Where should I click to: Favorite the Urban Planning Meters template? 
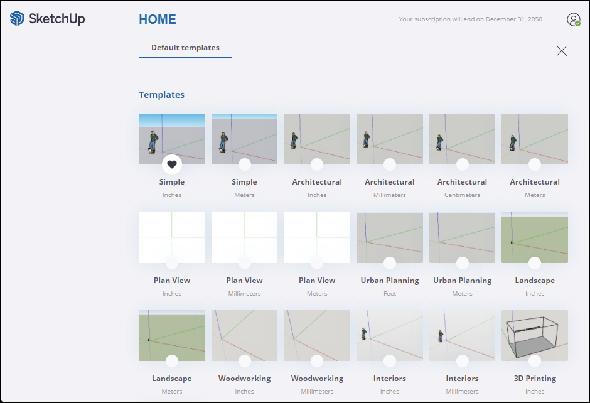click(x=462, y=263)
